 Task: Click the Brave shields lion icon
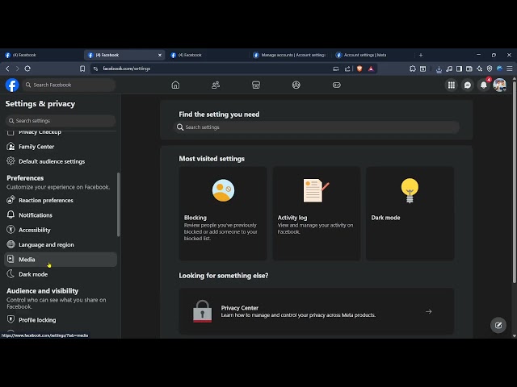pos(359,69)
